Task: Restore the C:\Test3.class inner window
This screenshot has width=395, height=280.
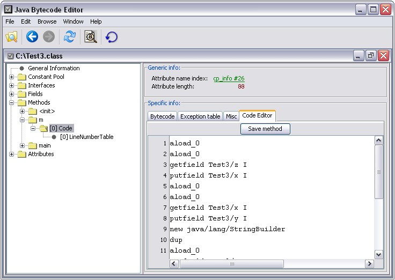Action: (370, 56)
